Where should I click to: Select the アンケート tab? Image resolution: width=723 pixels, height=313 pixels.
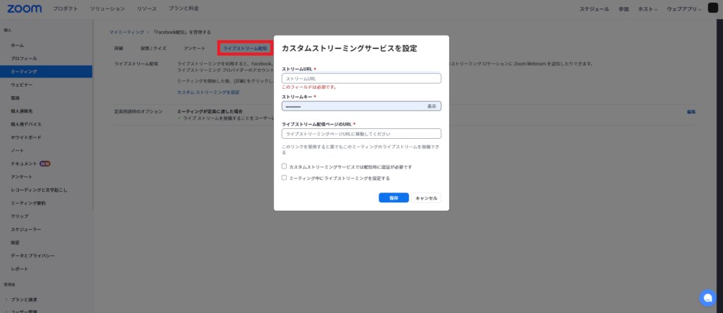click(x=194, y=48)
